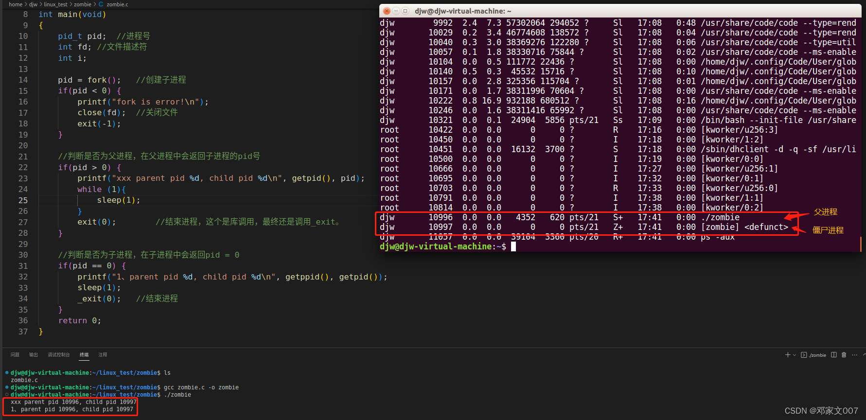Click line number 8 in the gutter
The image size is (866, 420).
coord(25,15)
